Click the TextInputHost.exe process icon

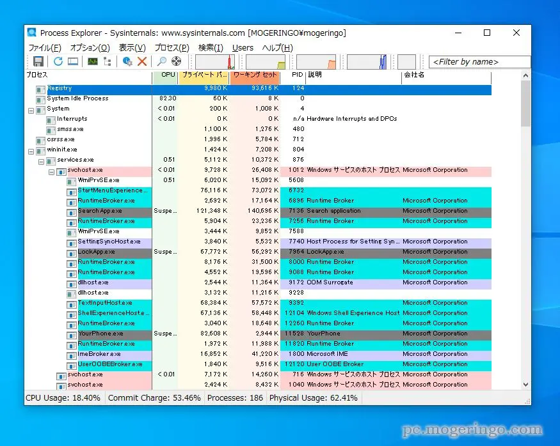click(x=72, y=304)
